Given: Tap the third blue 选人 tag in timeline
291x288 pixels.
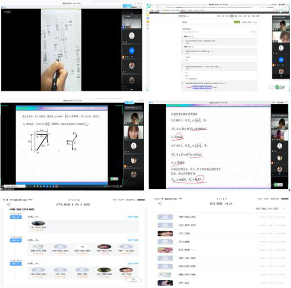Looking at the screenshot, I should click(x=17, y=263).
